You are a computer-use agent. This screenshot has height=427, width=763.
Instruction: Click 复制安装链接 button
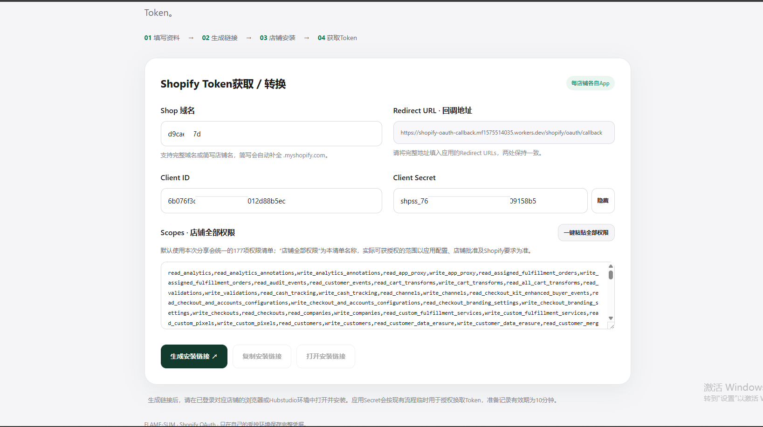[x=262, y=356]
